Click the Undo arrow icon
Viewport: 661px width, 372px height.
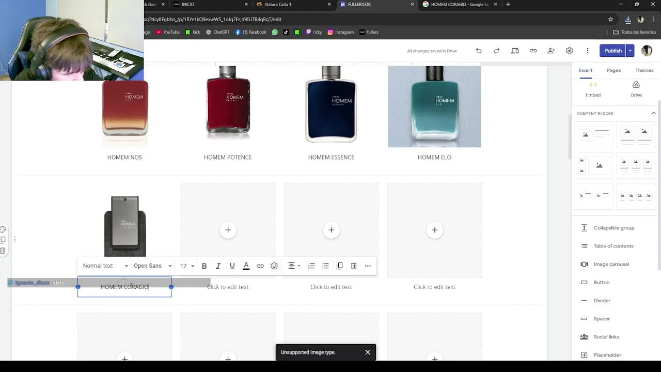pos(479,51)
